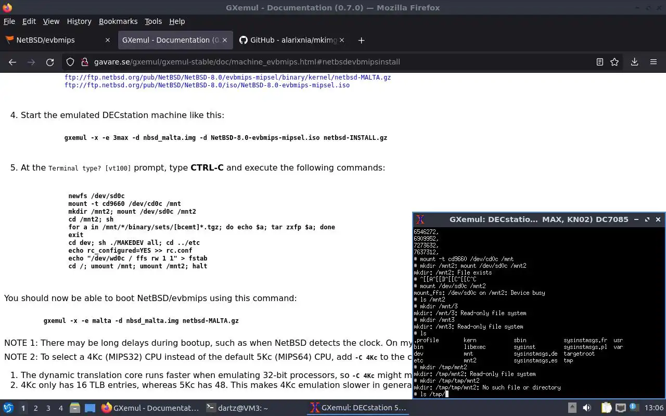Switch to workspace 1
The height and width of the screenshot is (416, 666).
pyautogui.click(x=23, y=408)
